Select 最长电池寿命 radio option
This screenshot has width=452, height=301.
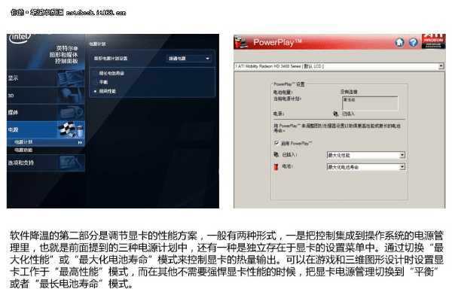[95, 73]
